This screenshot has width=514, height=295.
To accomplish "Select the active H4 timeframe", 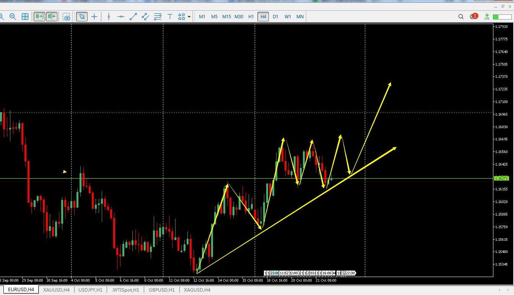I will (263, 16).
